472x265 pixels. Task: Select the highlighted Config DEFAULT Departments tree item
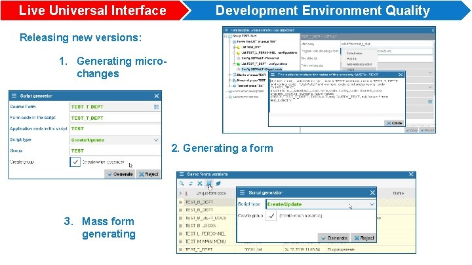[x=262, y=69]
